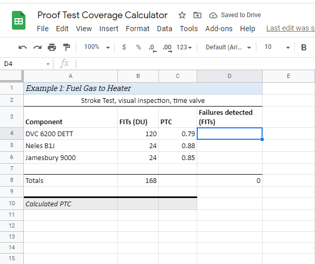Click the document title to rename
The image size is (315, 264).
tap(102, 15)
